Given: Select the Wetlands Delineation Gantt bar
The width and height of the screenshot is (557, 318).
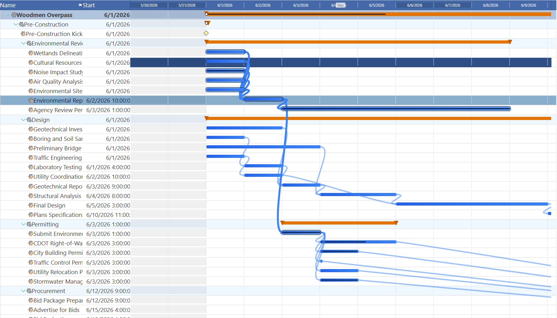Looking at the screenshot, I should [x=225, y=52].
